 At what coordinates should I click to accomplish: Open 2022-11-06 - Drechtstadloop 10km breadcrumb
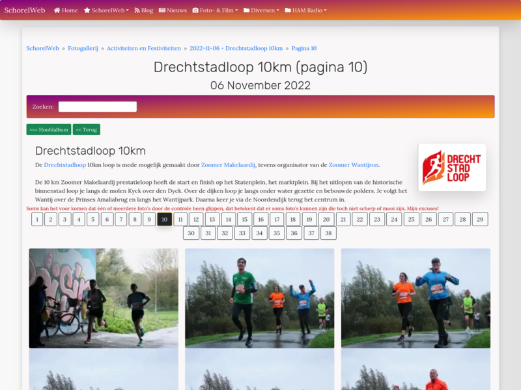236,48
